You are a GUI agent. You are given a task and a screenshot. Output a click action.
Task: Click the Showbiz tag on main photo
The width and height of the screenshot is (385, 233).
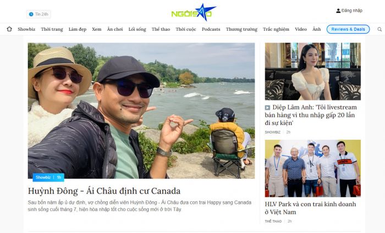click(x=43, y=177)
